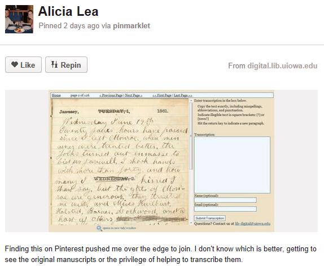Jump to First Page of the diary
324x266 pixels.
162,95
